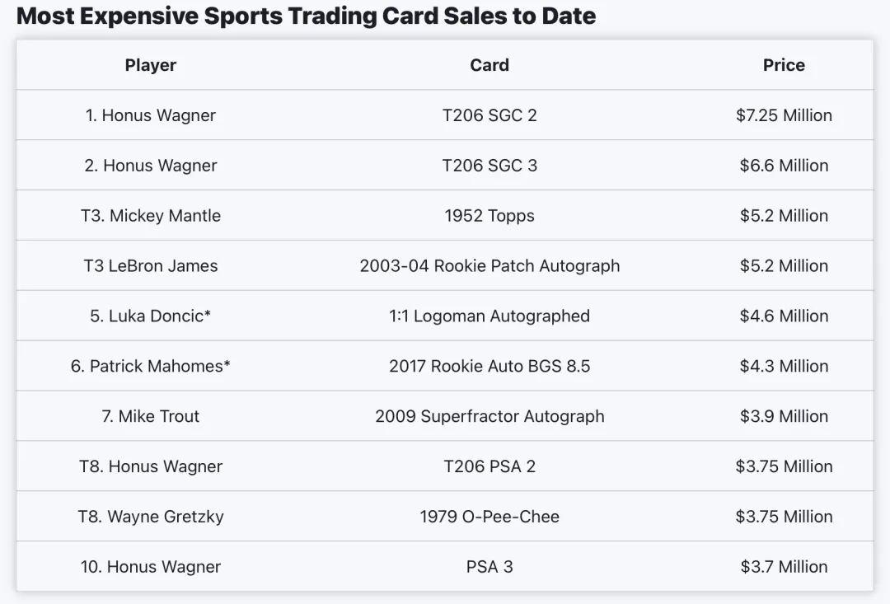
Task: Select the '1:1 Logoman Autographed' card cell
Action: pos(489,316)
